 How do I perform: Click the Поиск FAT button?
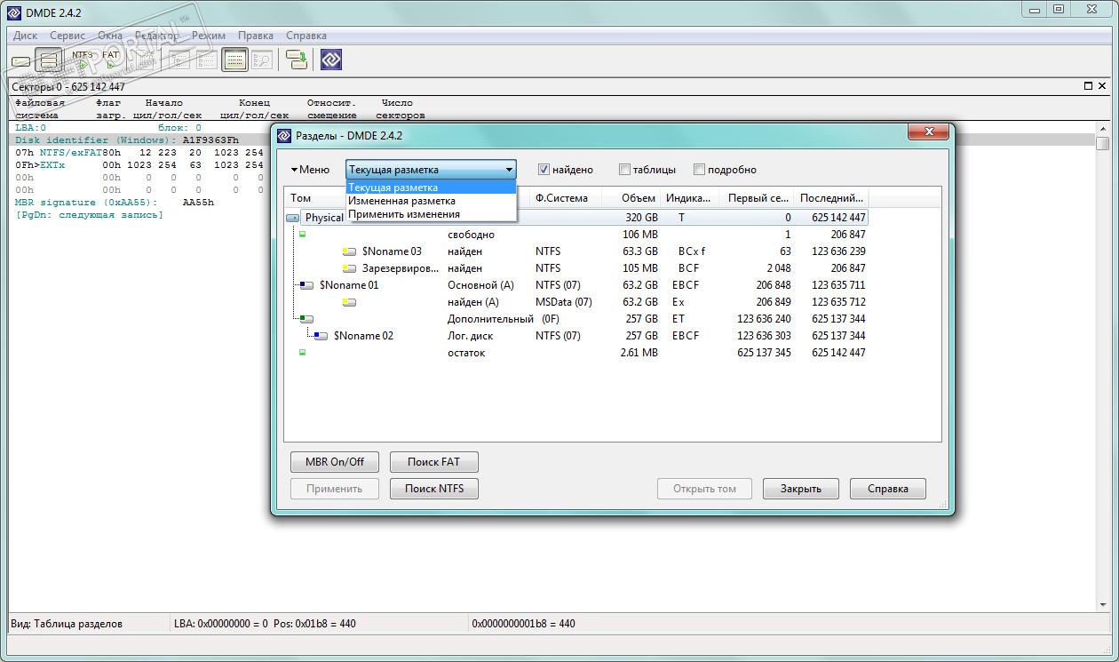pos(434,462)
